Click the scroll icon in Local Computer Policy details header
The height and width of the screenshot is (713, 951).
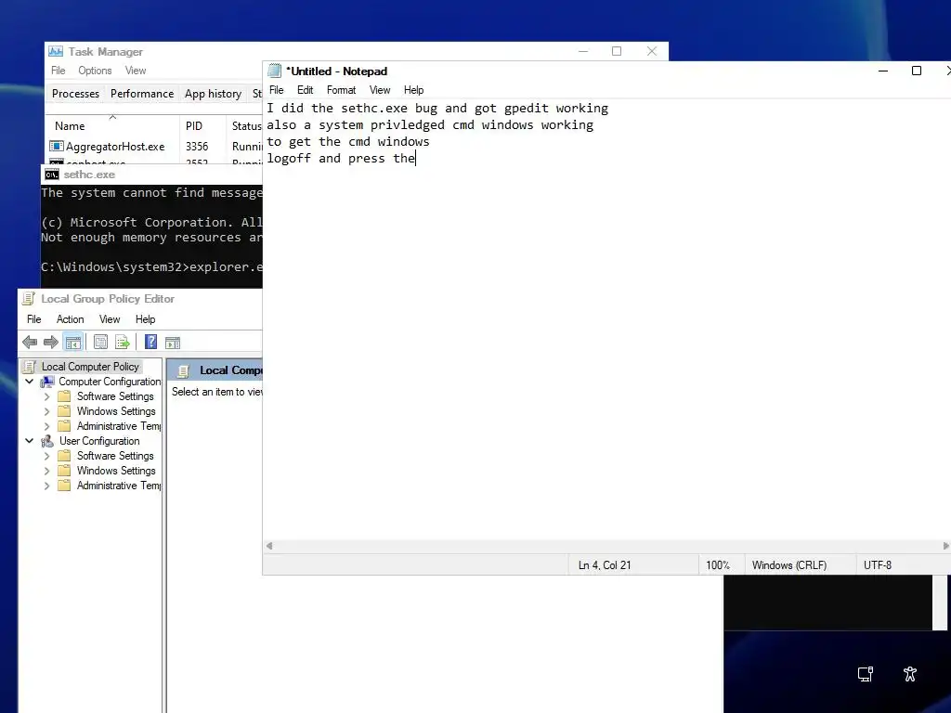click(x=183, y=371)
